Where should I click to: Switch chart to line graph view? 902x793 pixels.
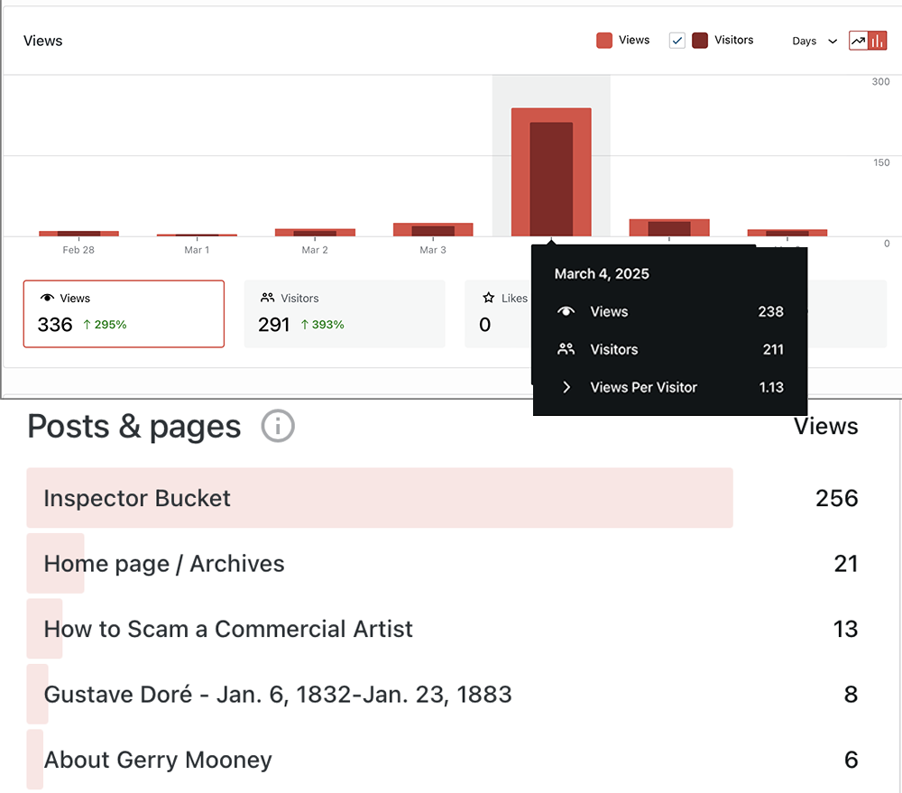click(859, 41)
